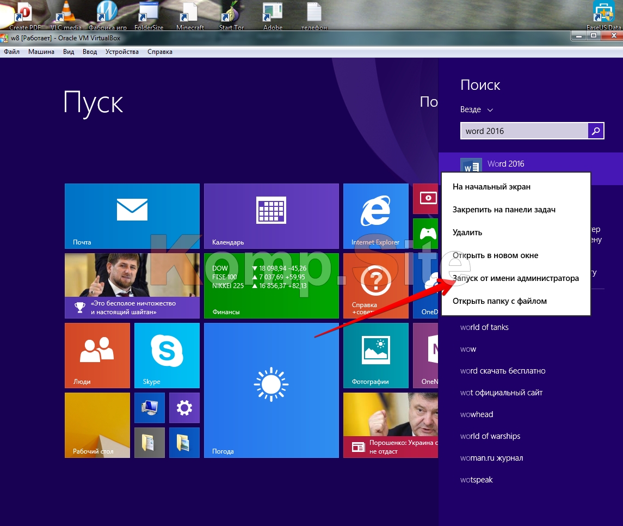The height and width of the screenshot is (526, 623).
Task: Click the 'world of tanks' search suggestion
Action: pyautogui.click(x=484, y=327)
